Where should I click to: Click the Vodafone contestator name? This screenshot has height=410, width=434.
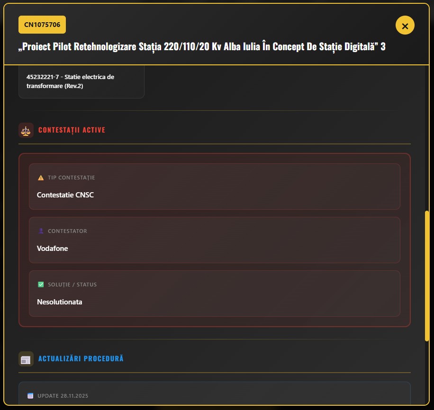pos(53,249)
